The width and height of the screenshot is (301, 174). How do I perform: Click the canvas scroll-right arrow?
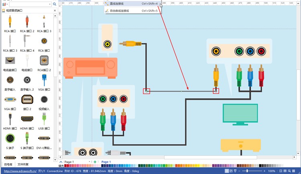coord(294,157)
